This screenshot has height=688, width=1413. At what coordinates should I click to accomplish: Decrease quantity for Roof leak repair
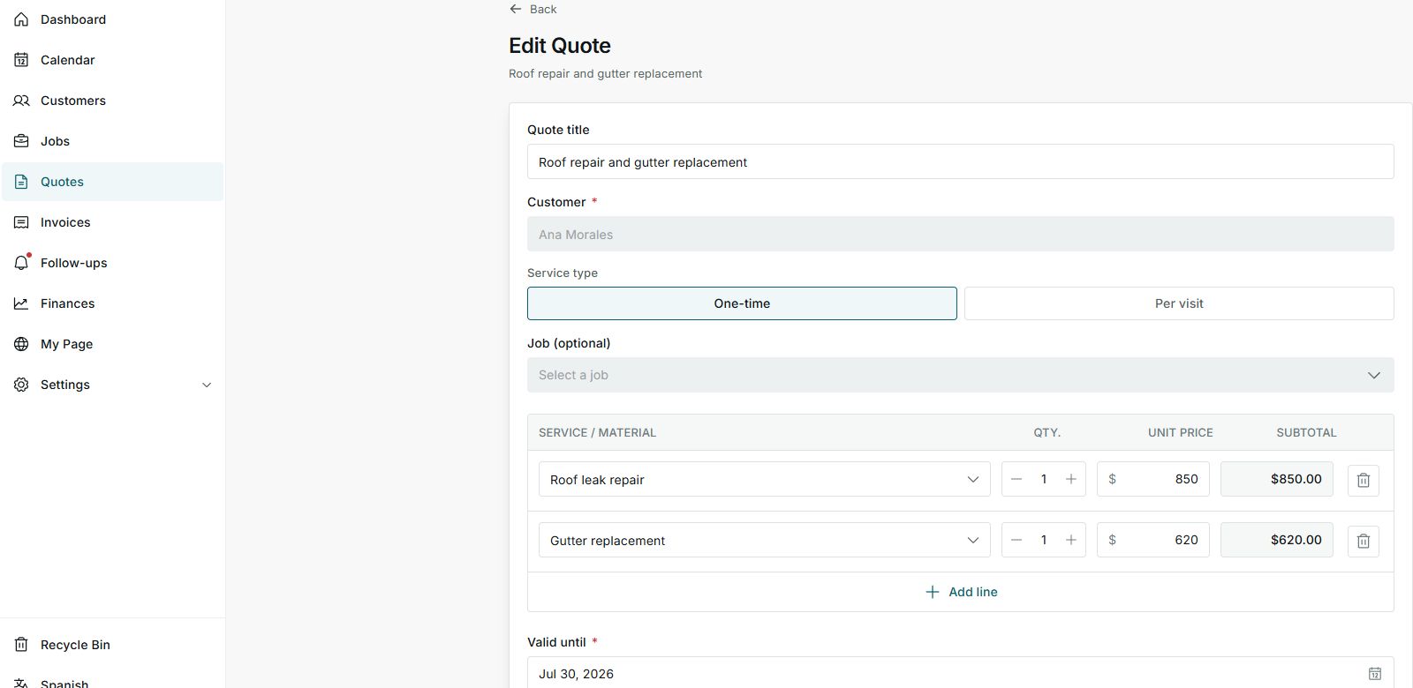coord(1016,479)
